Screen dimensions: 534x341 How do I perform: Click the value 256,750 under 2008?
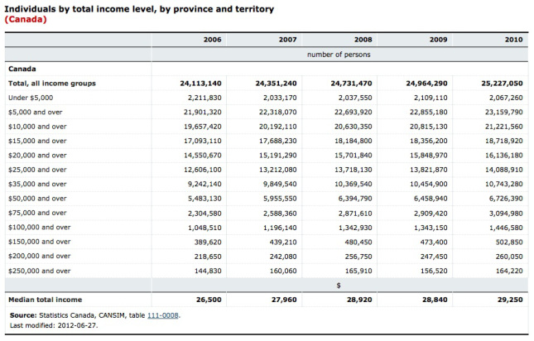(358, 257)
